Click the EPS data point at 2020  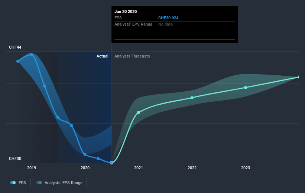pos(85,154)
